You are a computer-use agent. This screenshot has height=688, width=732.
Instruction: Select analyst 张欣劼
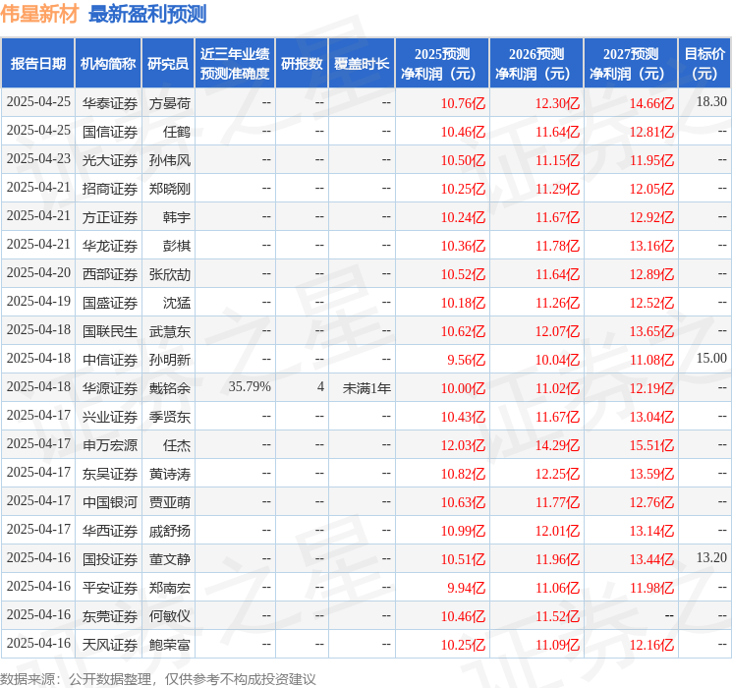click(x=169, y=273)
